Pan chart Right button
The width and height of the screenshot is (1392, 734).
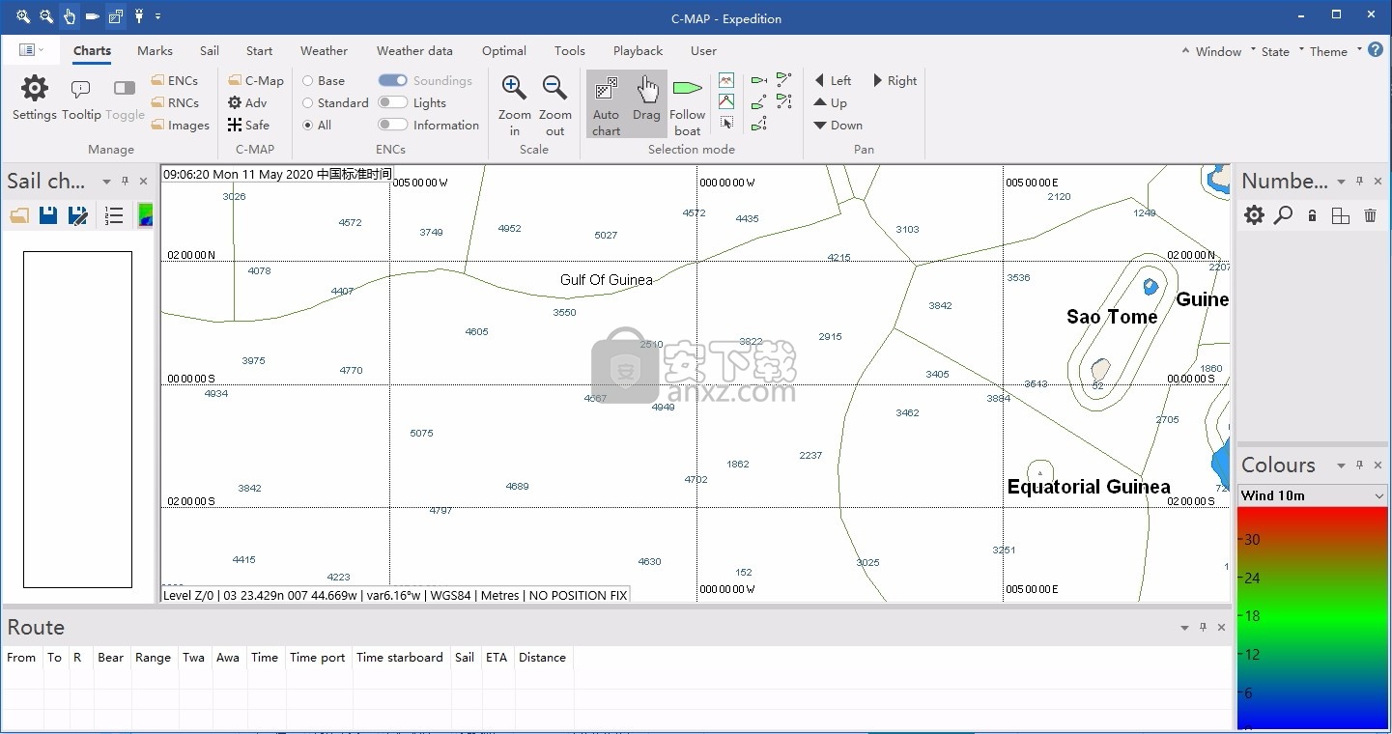tap(895, 81)
